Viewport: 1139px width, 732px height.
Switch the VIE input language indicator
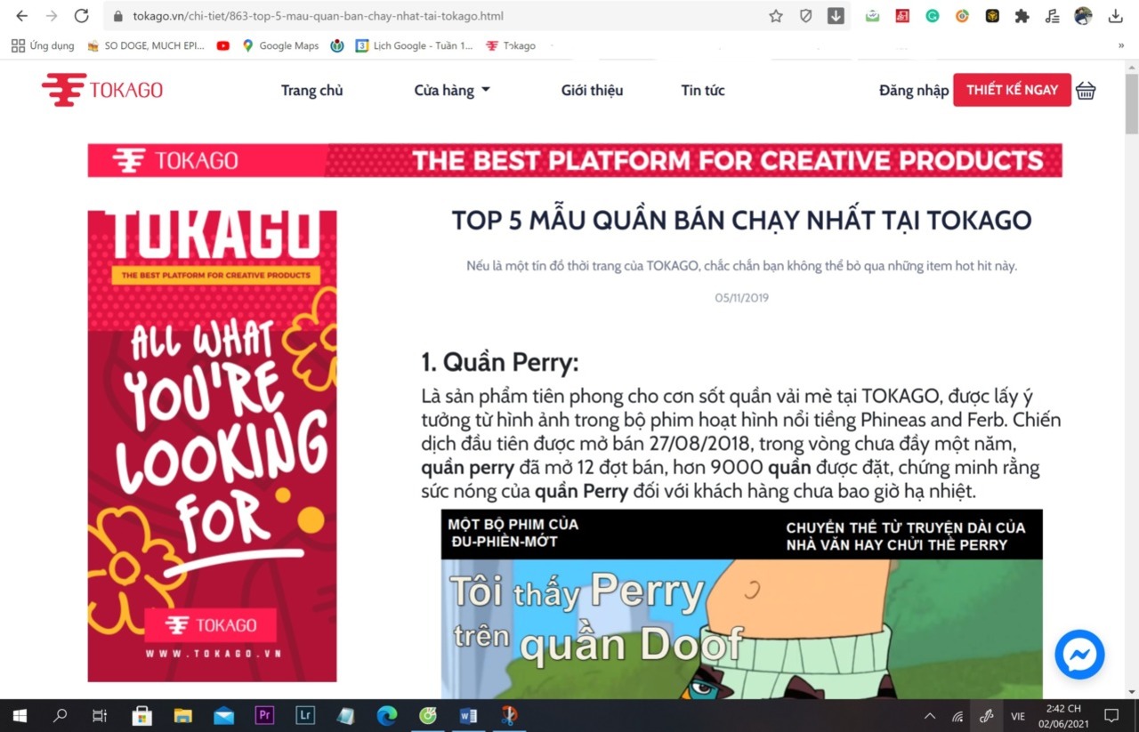coord(1018,715)
